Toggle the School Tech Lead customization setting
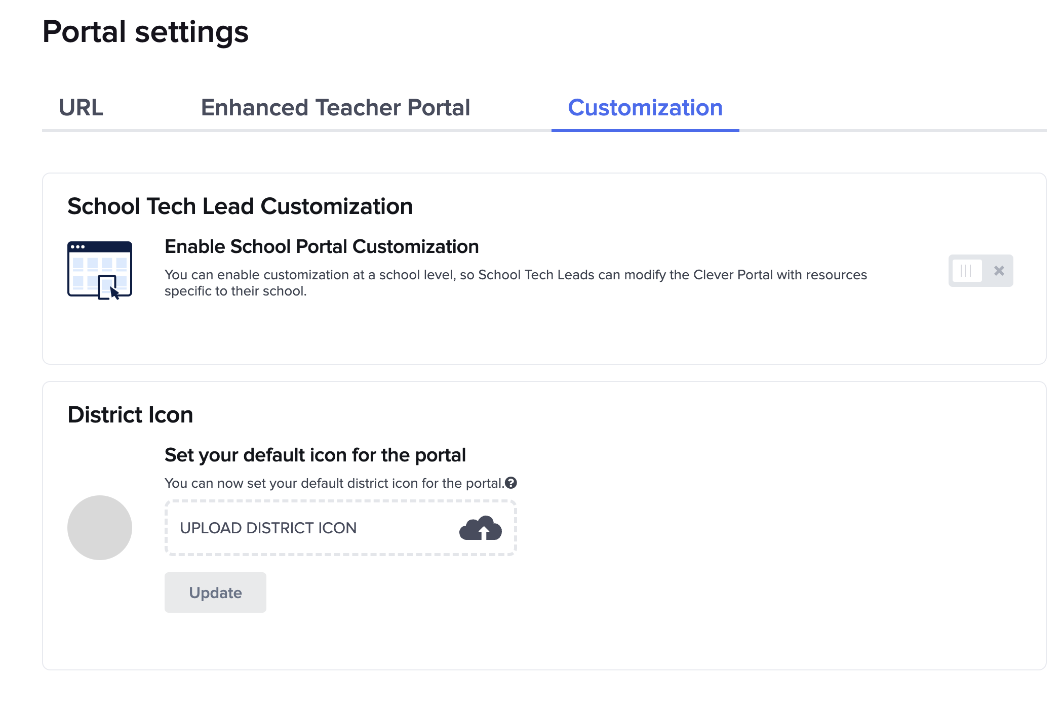 click(980, 271)
